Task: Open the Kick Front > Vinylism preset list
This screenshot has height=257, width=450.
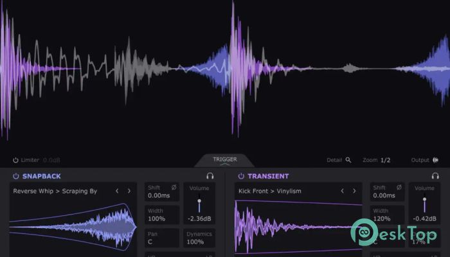Action: coord(276,191)
